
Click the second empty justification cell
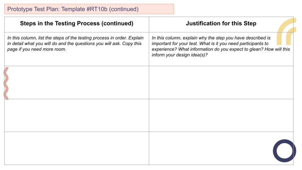pos(221,116)
